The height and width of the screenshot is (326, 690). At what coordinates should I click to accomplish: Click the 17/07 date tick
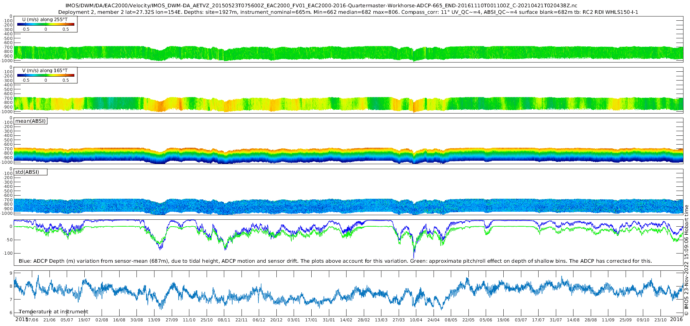[538, 320]
